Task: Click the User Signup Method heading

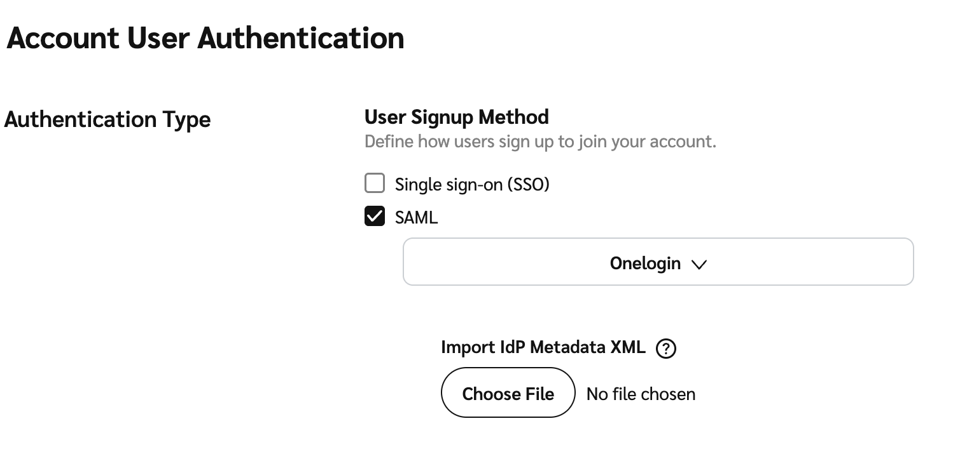Action: tap(456, 117)
